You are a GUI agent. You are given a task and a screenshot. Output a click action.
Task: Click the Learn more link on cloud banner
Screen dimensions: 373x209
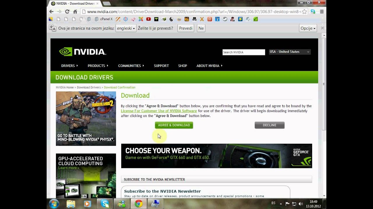[69, 168]
